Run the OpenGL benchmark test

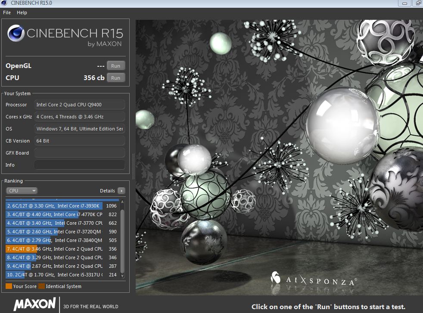tap(116, 66)
